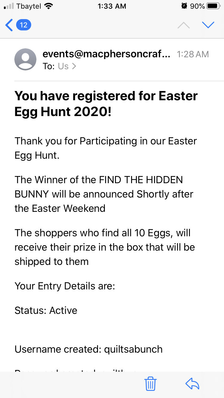
Task: Tap the battery icon in status bar
Action: 214,6
